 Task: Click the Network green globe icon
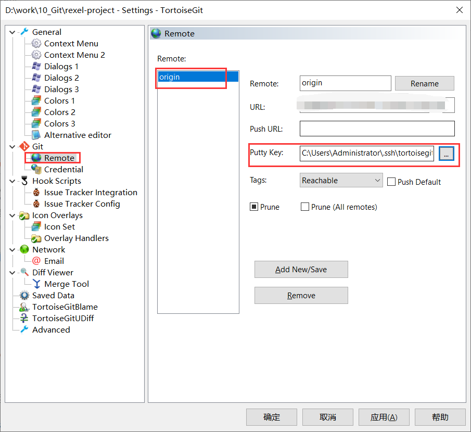tap(24, 249)
